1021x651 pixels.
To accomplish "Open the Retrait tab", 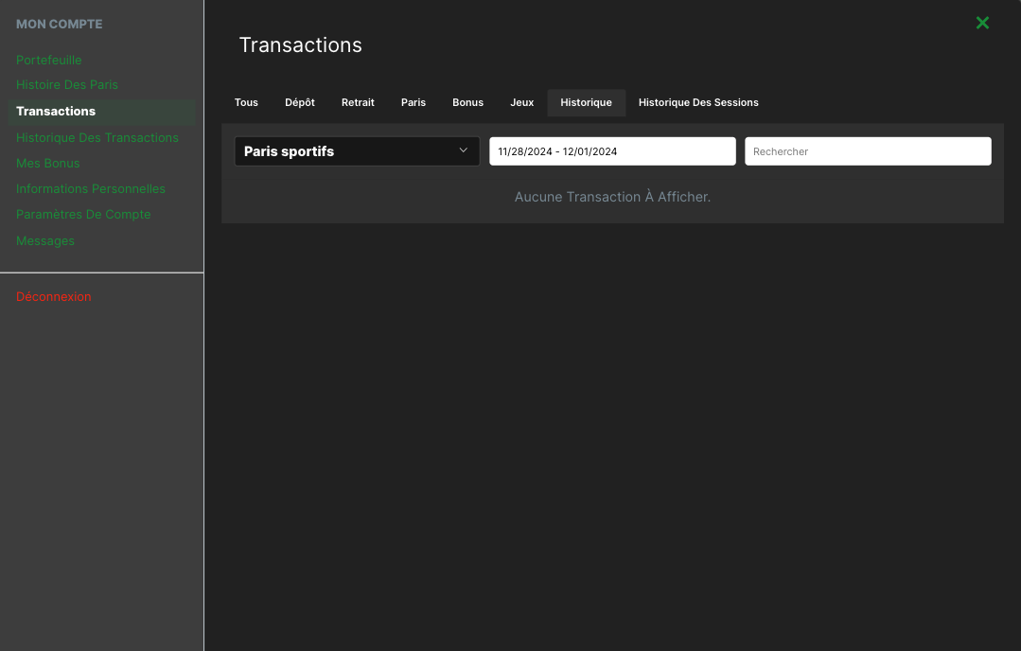I will point(358,102).
